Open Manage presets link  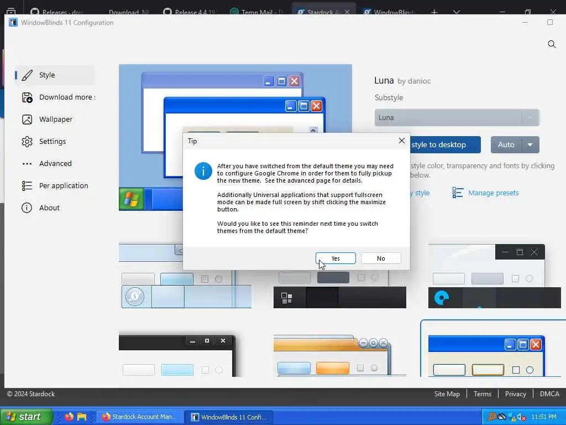click(493, 193)
